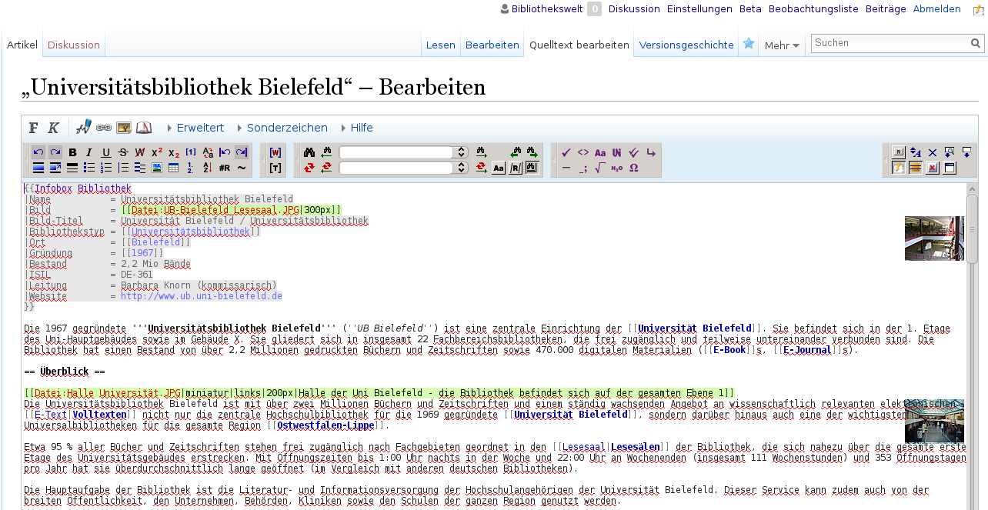
Task: Open the Mehr dropdown menu
Action: 782,45
